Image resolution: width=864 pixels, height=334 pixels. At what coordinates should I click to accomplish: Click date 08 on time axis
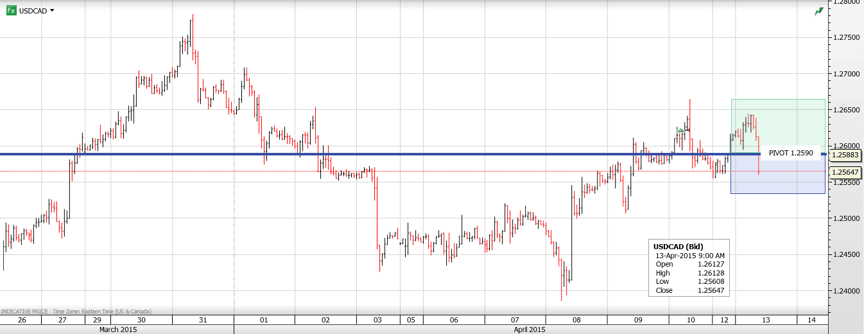click(x=576, y=320)
